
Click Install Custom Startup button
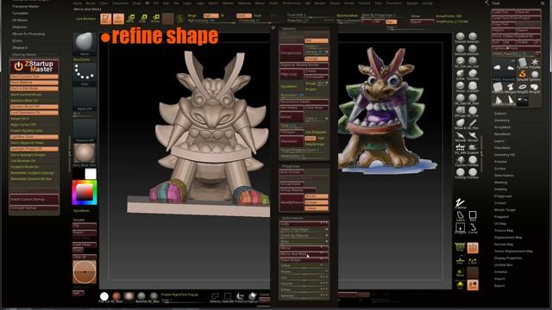coord(34,199)
